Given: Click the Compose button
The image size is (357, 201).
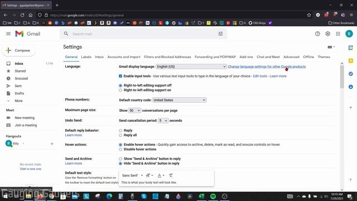Looking at the screenshot, I should (x=18, y=50).
